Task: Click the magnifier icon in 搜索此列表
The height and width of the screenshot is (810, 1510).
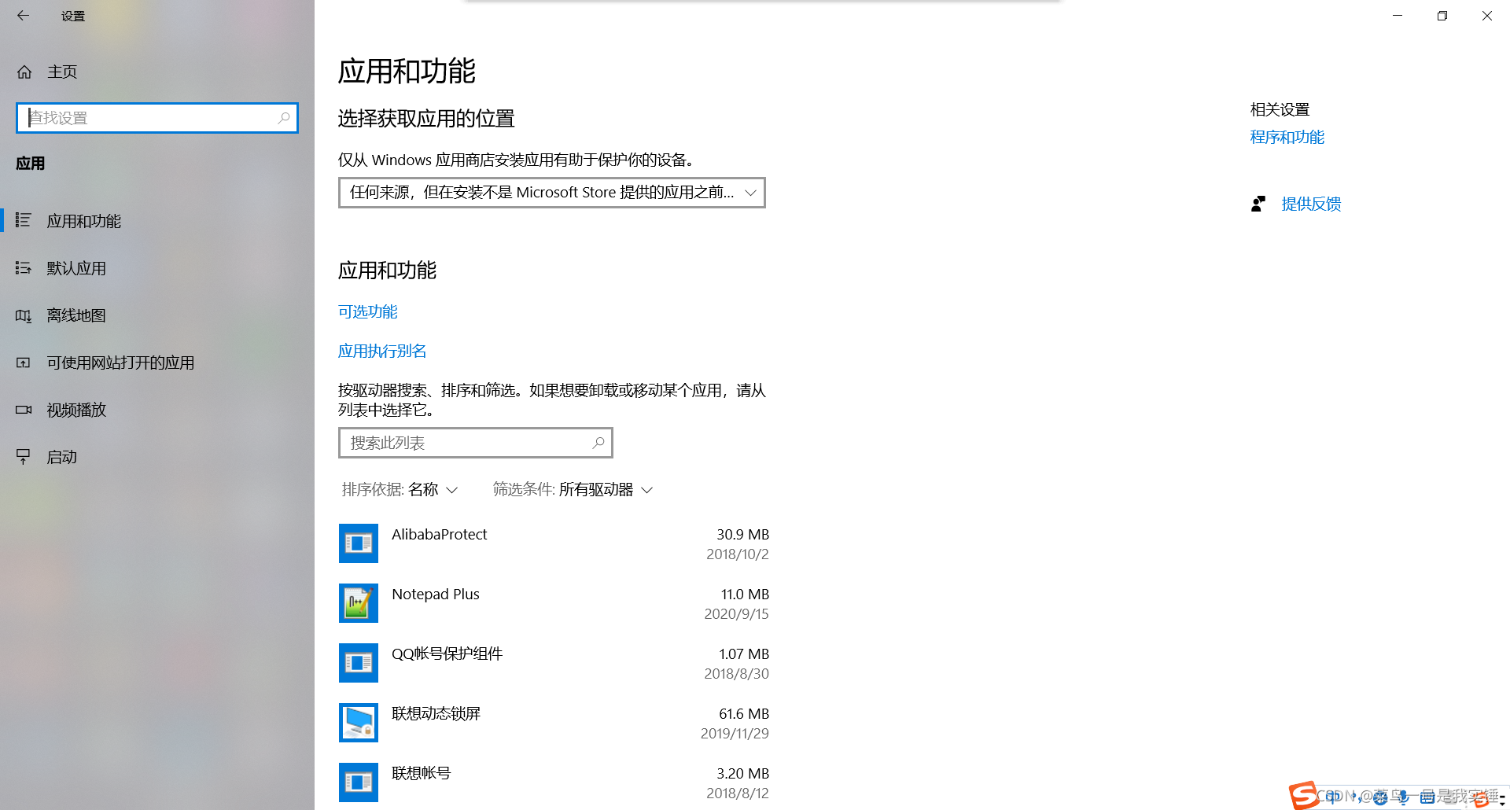Action: (598, 442)
